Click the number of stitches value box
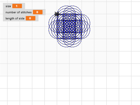140x105 pixels. [x=38, y=12]
